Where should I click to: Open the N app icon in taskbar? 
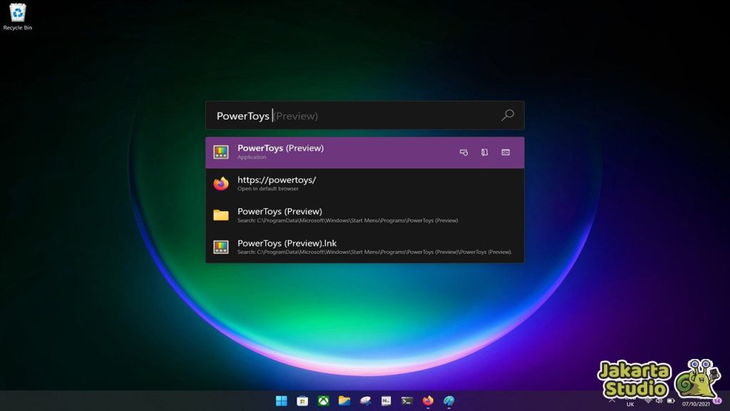click(x=386, y=401)
